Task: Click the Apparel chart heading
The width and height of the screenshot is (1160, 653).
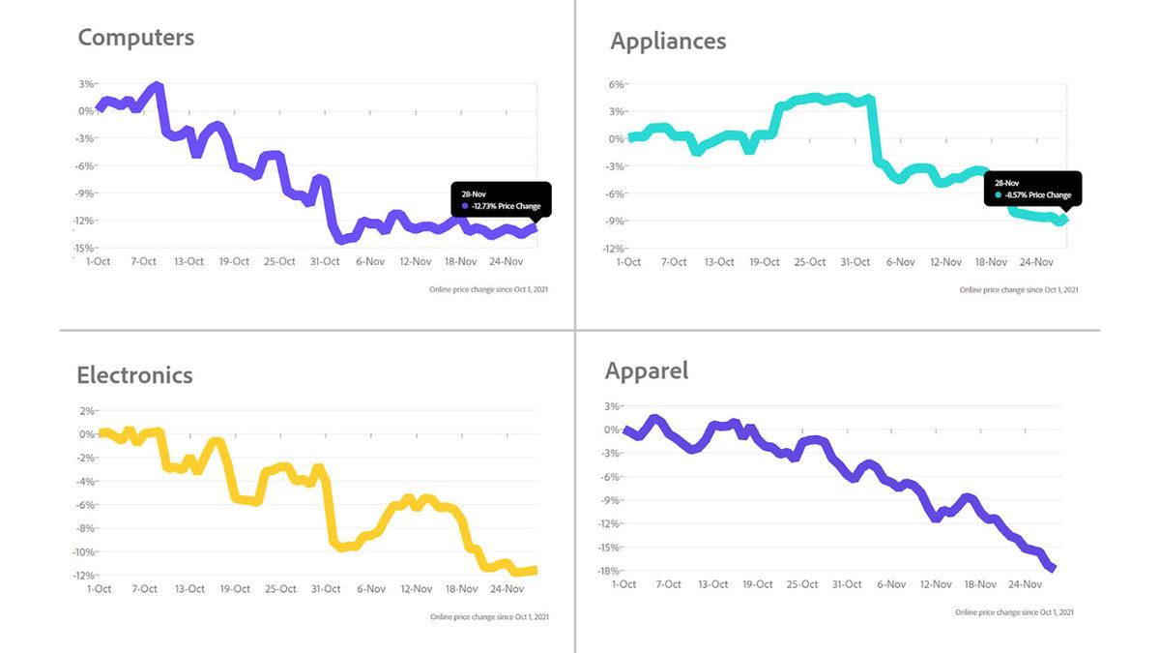Action: pos(647,371)
